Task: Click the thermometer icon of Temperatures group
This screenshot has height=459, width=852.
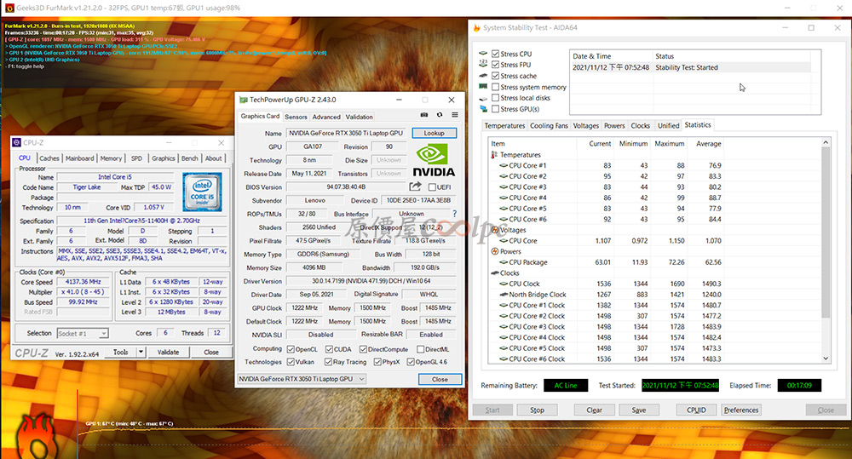Action: click(494, 155)
